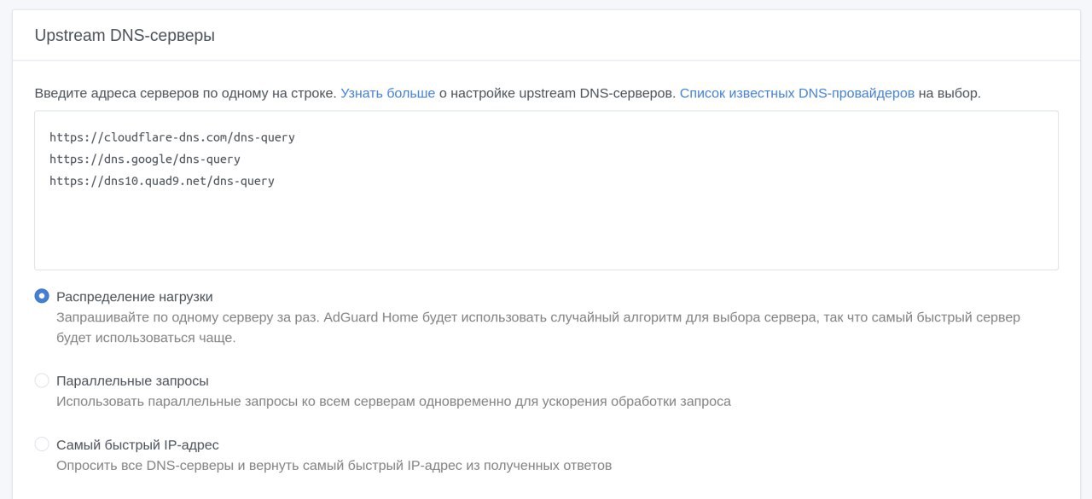Viewport: 1092px width, 499px height.
Task: Open Список известных DNS-провайдеров link
Action: click(x=797, y=93)
